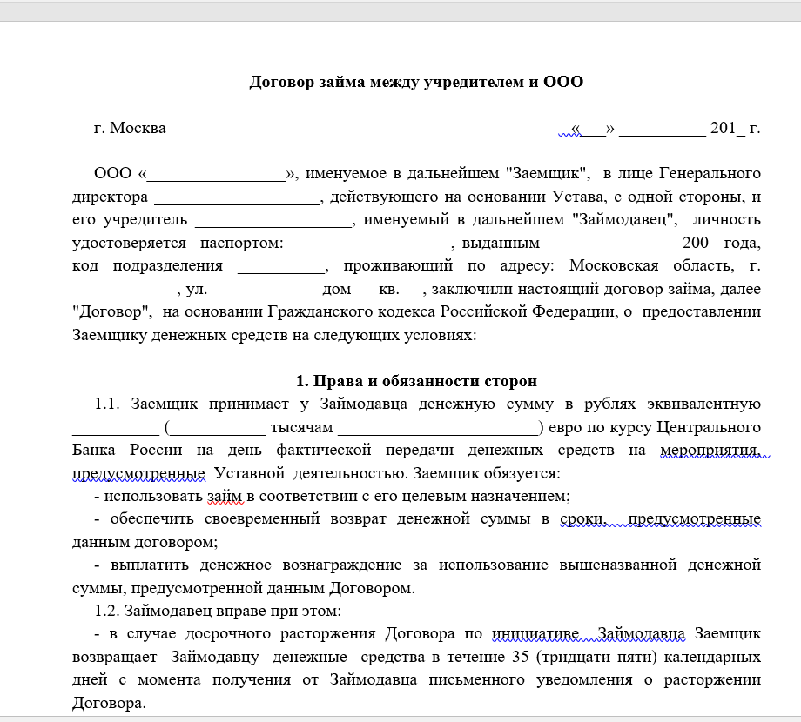Click the document title "Договор займа между учредителем и ООО"
This screenshot has width=801, height=722.
coord(416,82)
